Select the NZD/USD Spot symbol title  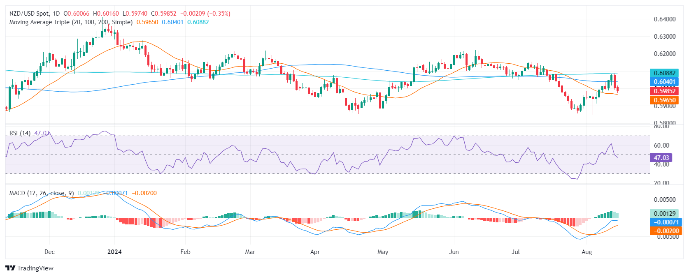(x=29, y=14)
